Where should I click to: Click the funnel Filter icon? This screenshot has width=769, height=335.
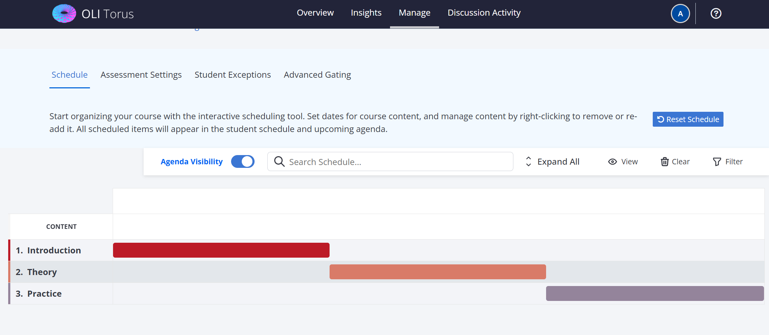717,162
